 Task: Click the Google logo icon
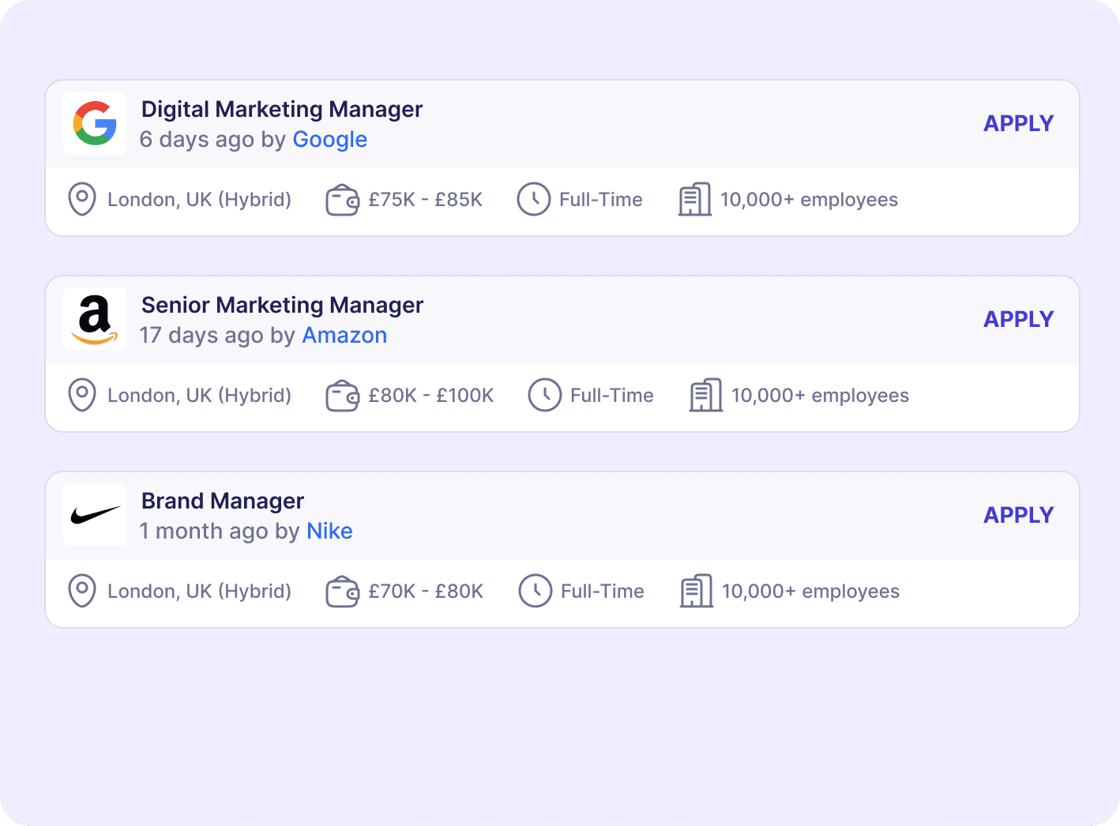94,123
